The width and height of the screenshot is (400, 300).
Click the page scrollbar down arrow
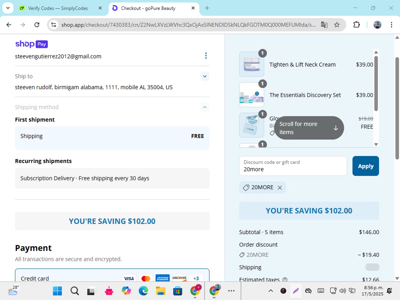tap(397, 278)
